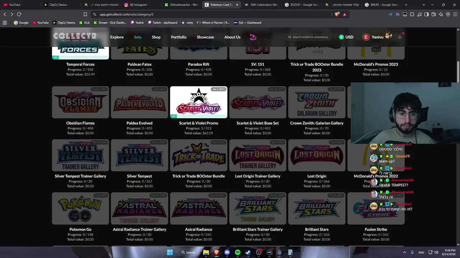
Task: Switch to the DrKuntzmacher tab
Action: 181,5
